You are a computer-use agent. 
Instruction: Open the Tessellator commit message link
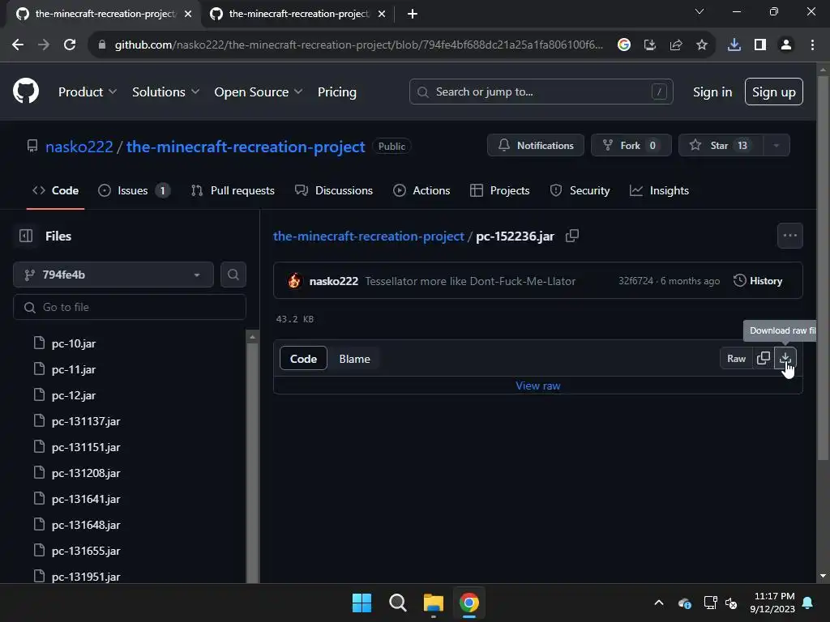point(470,281)
